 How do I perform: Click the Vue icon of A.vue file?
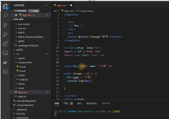(x=18, y=67)
